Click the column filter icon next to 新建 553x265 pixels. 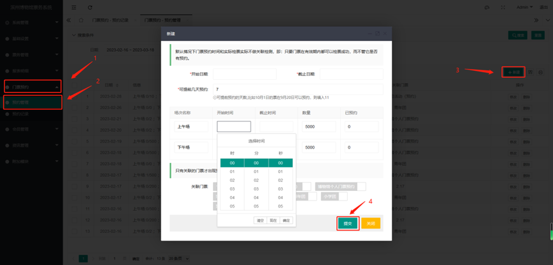point(531,72)
